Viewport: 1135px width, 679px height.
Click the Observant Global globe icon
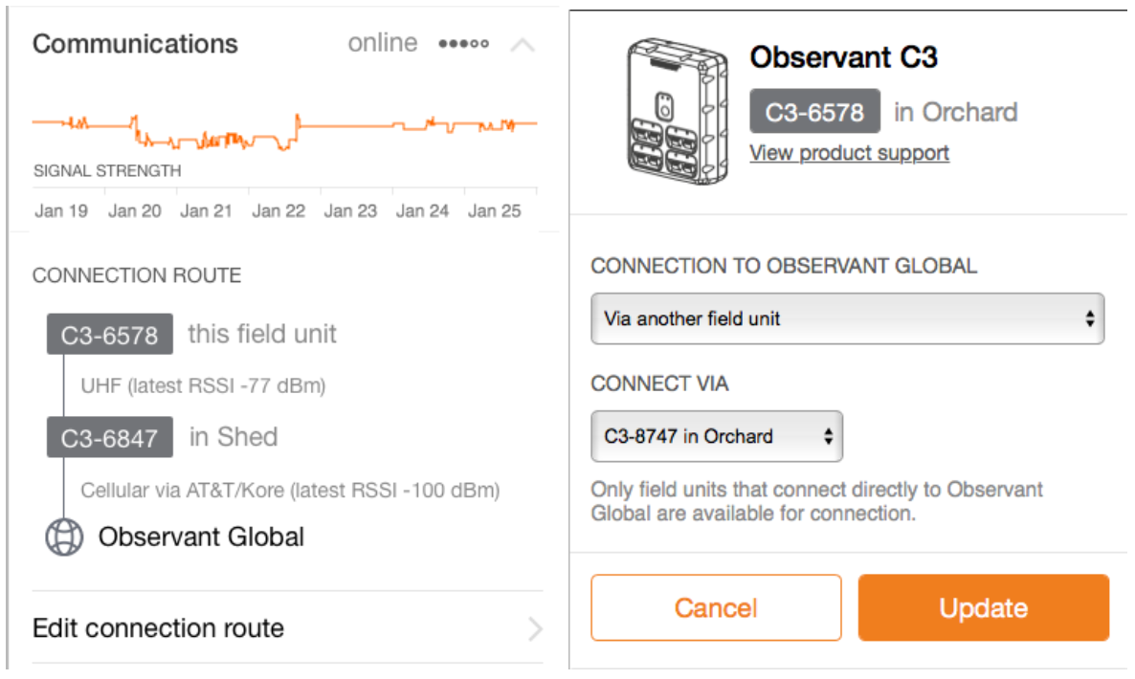(64, 537)
